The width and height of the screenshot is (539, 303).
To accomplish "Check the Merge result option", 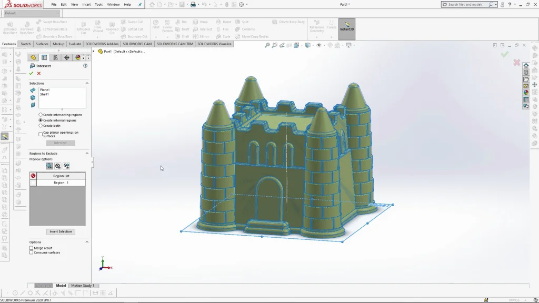I will (x=32, y=248).
